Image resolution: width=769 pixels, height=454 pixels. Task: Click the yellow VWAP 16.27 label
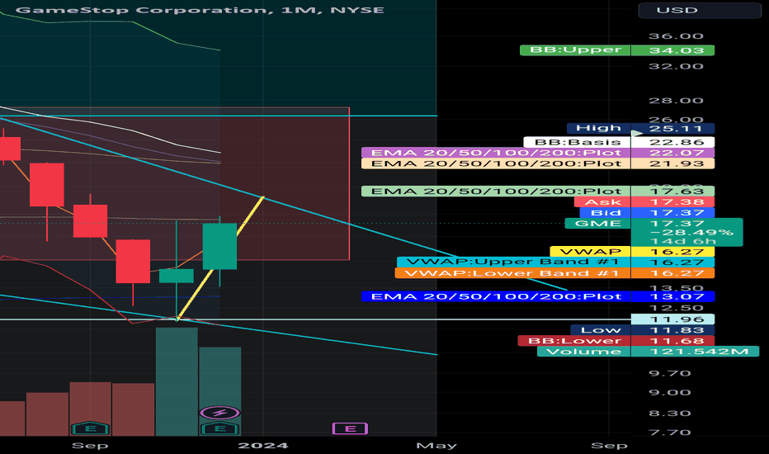pyautogui.click(x=632, y=252)
